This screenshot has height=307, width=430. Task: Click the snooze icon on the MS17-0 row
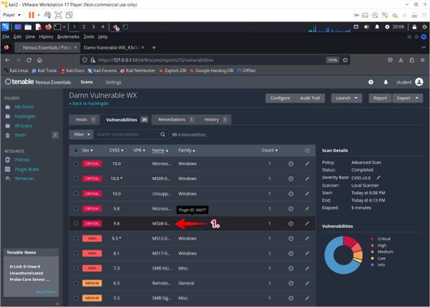tap(291, 253)
